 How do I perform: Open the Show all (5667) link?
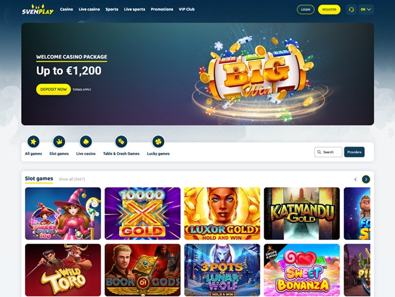pyautogui.click(x=72, y=179)
